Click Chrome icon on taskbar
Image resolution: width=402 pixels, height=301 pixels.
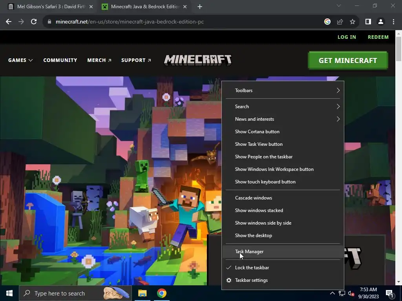click(162, 293)
